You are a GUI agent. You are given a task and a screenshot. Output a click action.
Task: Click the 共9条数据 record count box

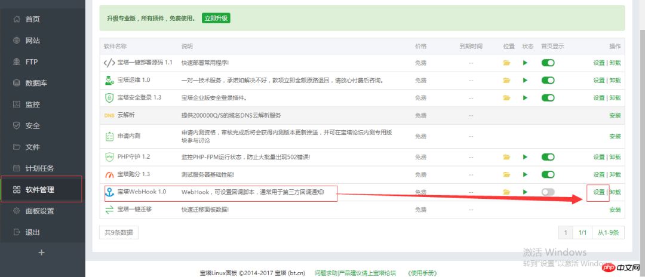click(x=119, y=233)
